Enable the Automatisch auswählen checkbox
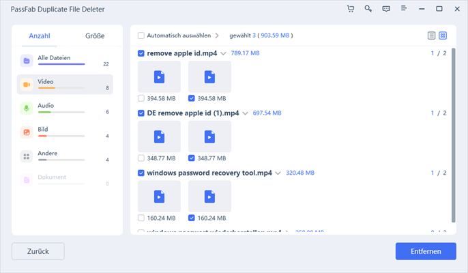 (141, 35)
